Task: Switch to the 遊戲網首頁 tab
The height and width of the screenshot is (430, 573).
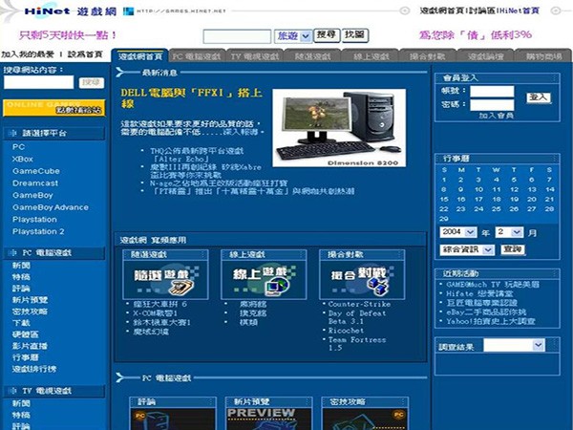Action: pyautogui.click(x=140, y=56)
